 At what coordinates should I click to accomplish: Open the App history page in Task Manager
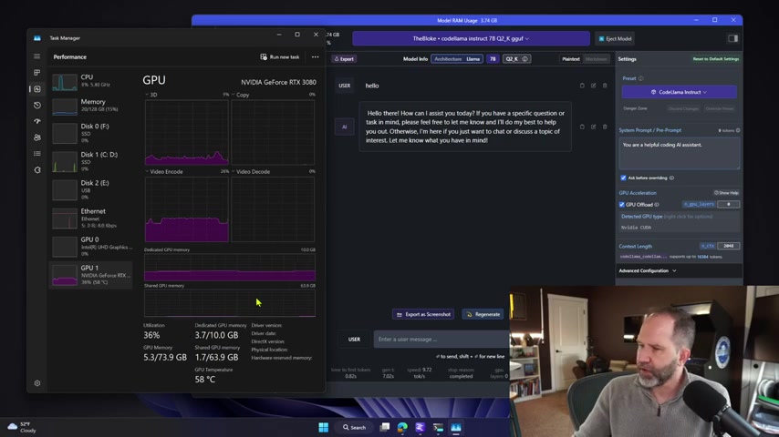[36, 106]
